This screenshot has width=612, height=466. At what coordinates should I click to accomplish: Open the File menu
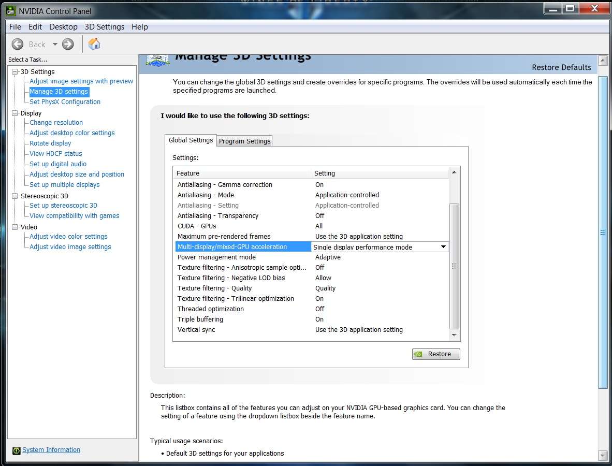(x=15, y=26)
